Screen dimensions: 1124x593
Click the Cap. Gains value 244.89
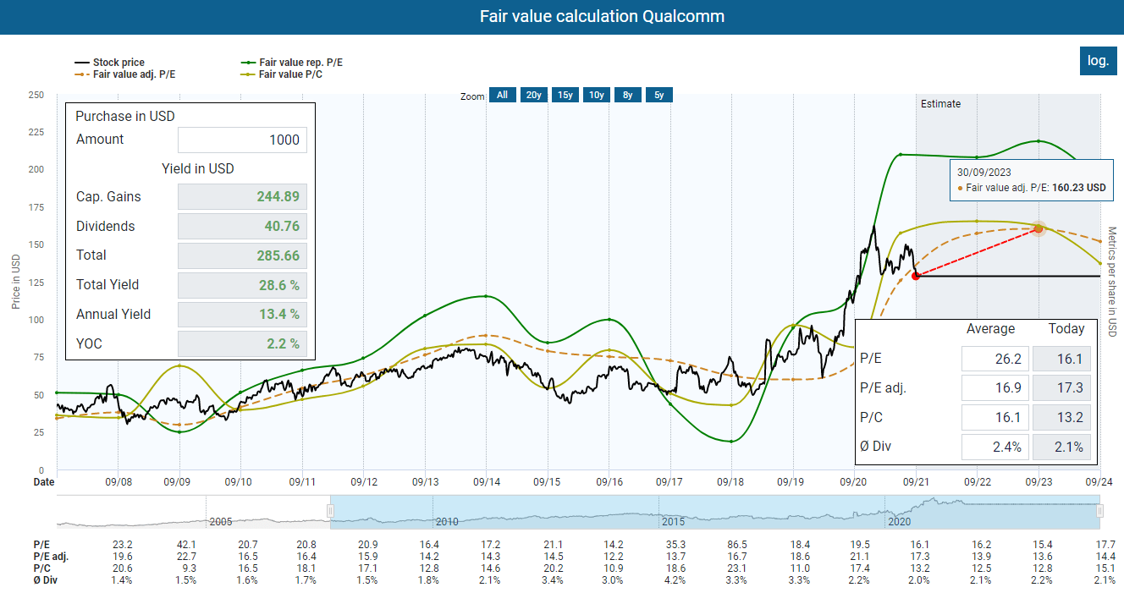(243, 197)
